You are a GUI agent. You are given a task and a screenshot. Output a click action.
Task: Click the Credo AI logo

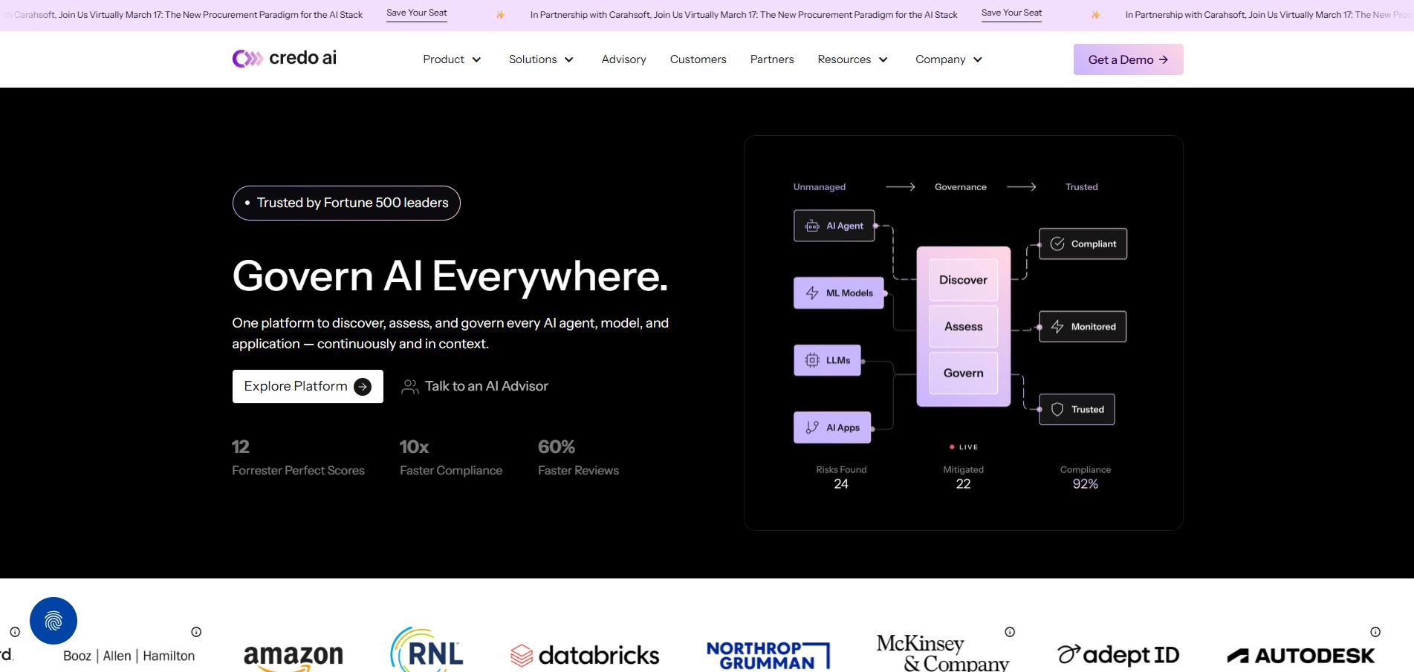pos(285,58)
